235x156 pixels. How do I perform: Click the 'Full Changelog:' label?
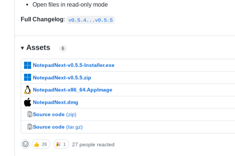(x=43, y=20)
